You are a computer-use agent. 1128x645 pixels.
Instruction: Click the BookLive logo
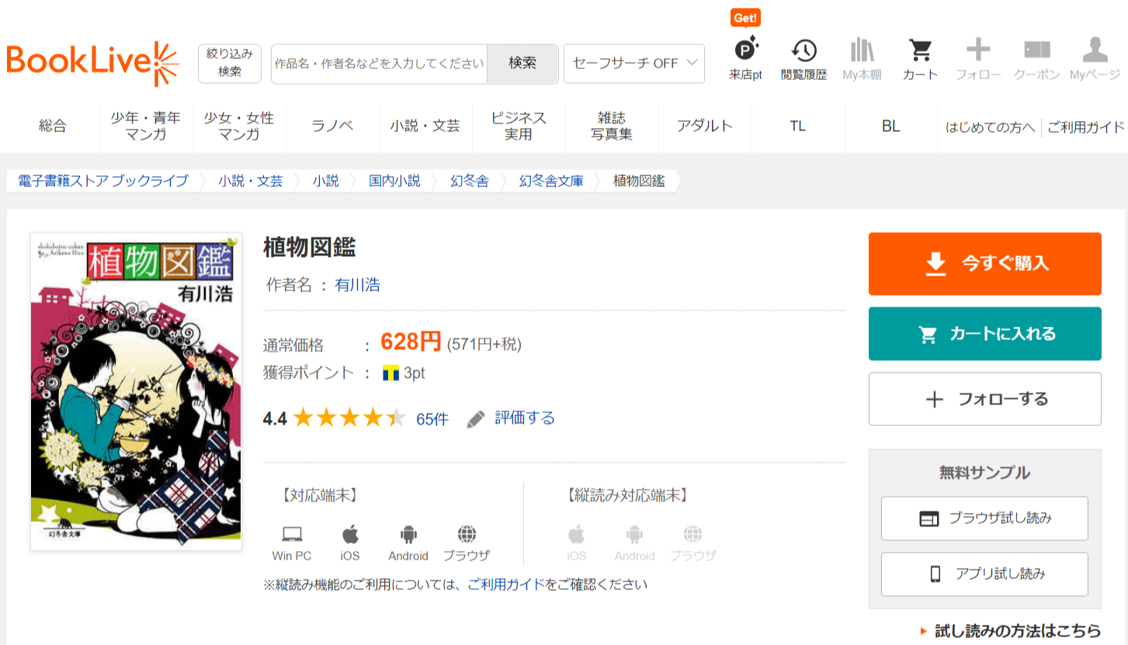pyautogui.click(x=92, y=63)
